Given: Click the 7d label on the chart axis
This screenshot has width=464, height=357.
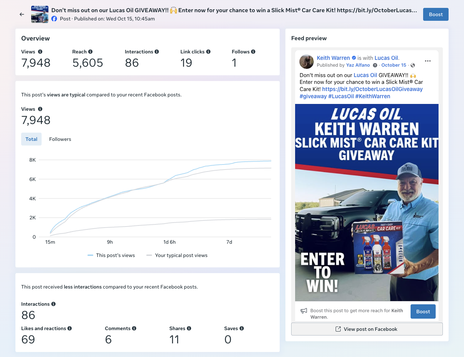Looking at the screenshot, I should pyautogui.click(x=229, y=242).
